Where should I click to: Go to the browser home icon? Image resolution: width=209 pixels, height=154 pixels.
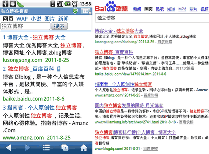[x=84, y=147]
